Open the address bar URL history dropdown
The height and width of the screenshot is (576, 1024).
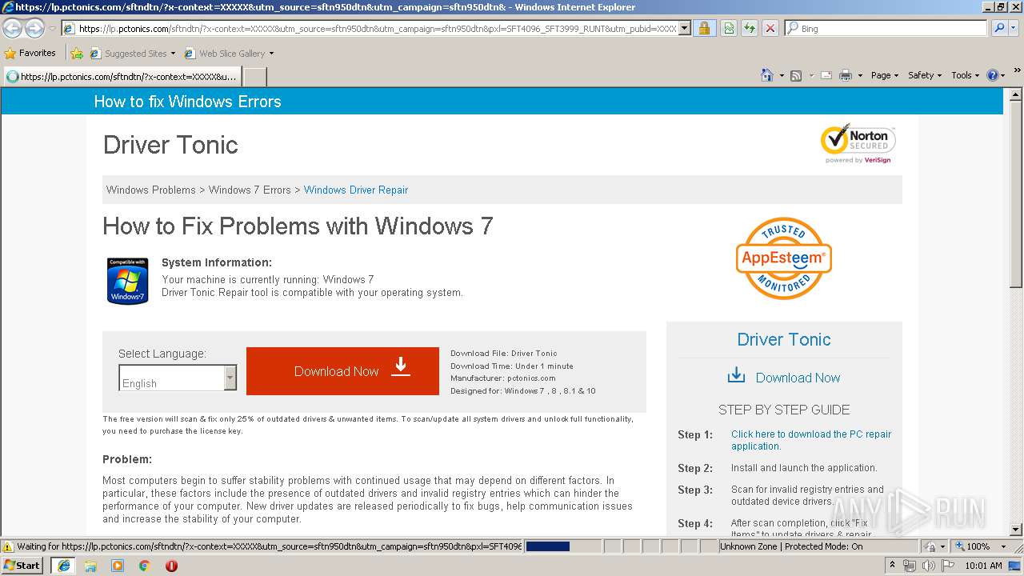(x=684, y=28)
